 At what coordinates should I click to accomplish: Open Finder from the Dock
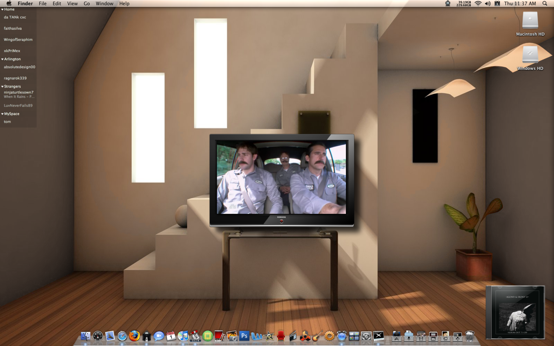point(86,336)
